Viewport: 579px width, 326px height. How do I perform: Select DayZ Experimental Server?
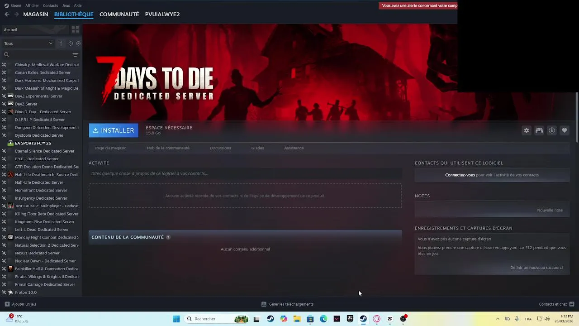38,96
